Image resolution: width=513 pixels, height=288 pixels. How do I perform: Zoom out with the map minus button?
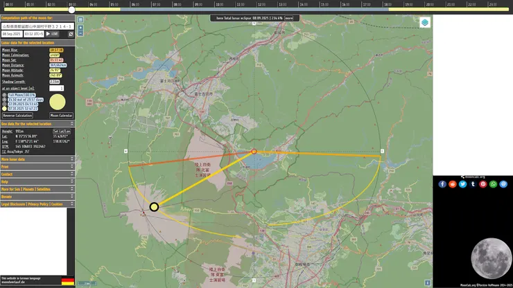coord(80,33)
